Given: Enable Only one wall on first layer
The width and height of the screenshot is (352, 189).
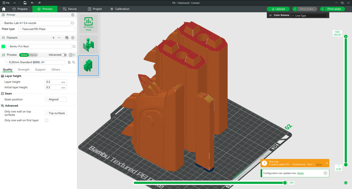Looking at the screenshot, I should coord(47,120).
